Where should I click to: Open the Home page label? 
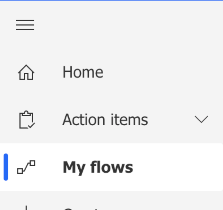click(83, 72)
